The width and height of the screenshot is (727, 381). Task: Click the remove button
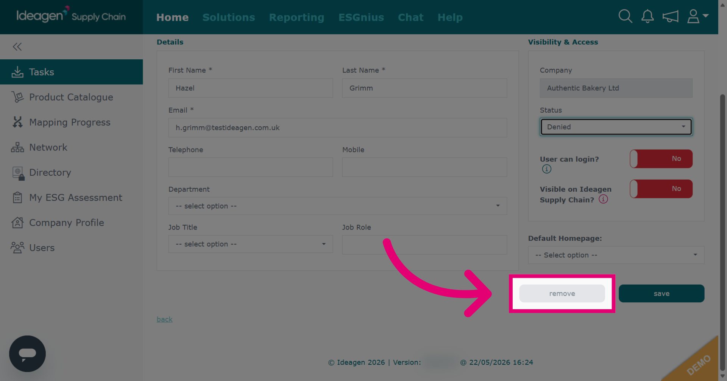[562, 294]
